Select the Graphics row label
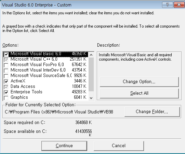185x154 pixels. click(19, 97)
